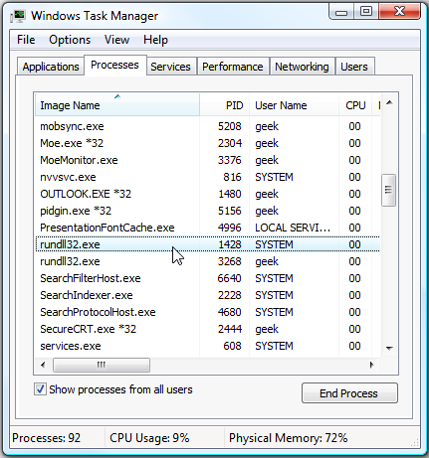The image size is (429, 458).
Task: Select rundll32.exe with PID 1428
Action: (x=207, y=244)
